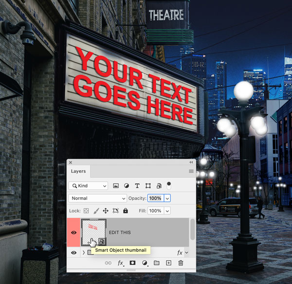Switch to the Layers tab
Screen dimensions: 292x284
[x=78, y=171]
